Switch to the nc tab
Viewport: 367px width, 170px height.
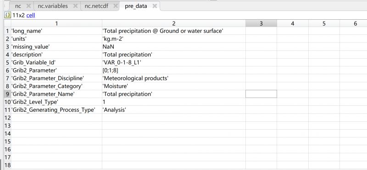(18, 6)
